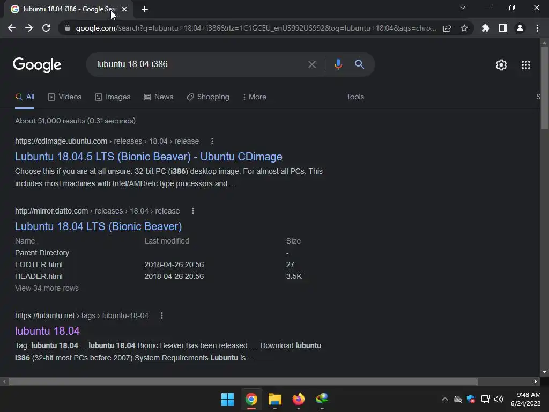Viewport: 549px width, 412px height.
Task: Click scroll right arrow on horizontal scrollbar
Action: [x=536, y=381]
